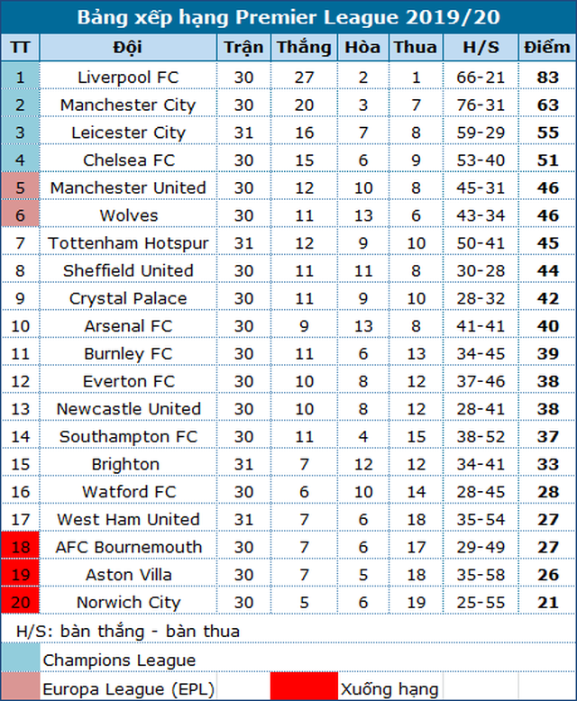Click the 'H/S' column header
Screen dimensions: 577x701
pyautogui.click(x=473, y=48)
